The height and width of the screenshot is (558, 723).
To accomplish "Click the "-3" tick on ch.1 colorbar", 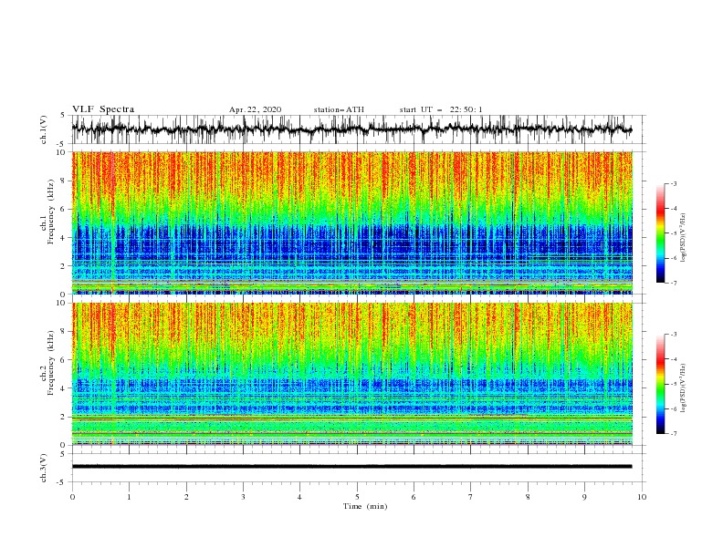I will coord(673,183).
